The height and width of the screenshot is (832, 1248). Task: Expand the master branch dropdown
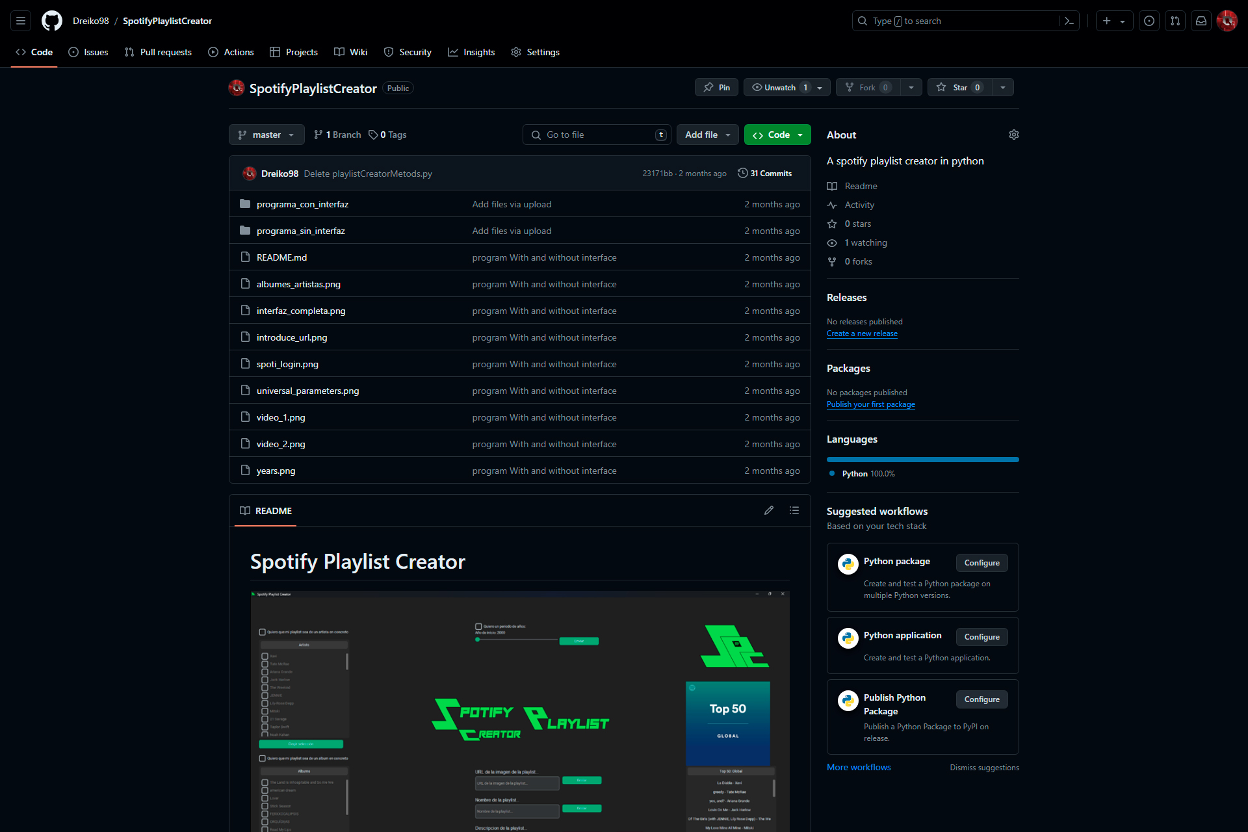click(x=266, y=135)
